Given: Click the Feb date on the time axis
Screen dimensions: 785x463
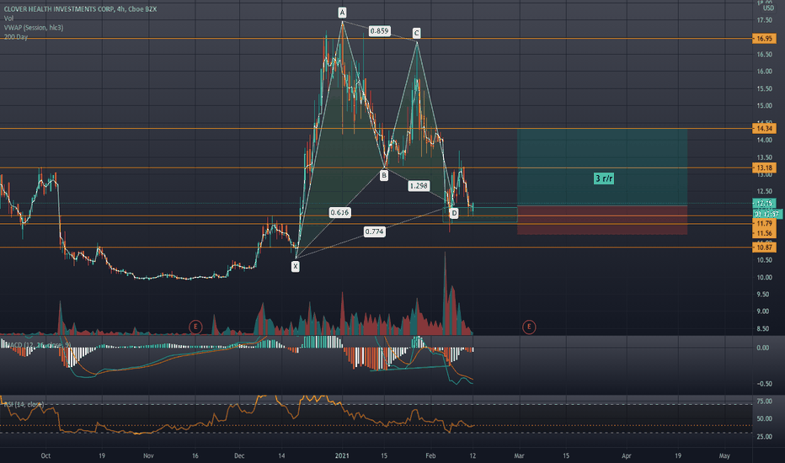Looking at the screenshot, I should tap(430, 456).
